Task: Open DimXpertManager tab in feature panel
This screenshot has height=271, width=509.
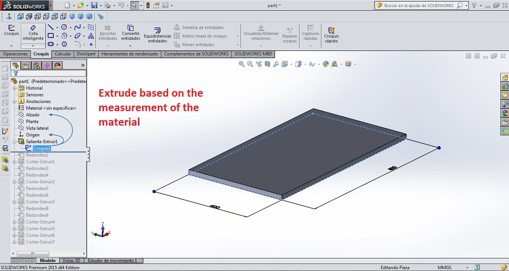Action: 47,65
